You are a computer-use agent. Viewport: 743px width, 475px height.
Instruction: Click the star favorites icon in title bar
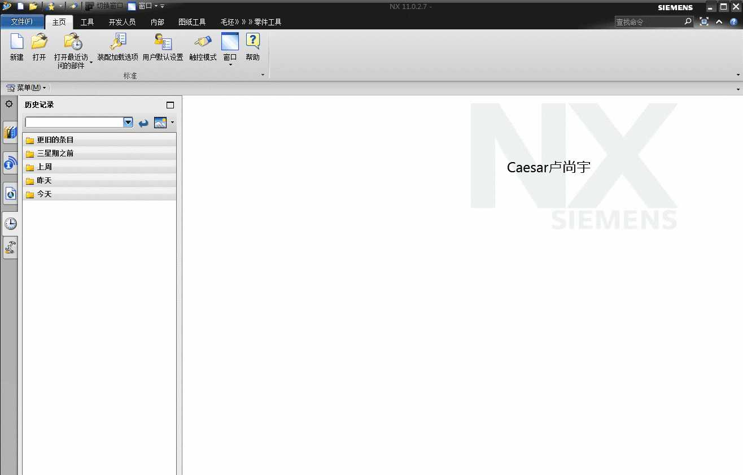coord(51,6)
